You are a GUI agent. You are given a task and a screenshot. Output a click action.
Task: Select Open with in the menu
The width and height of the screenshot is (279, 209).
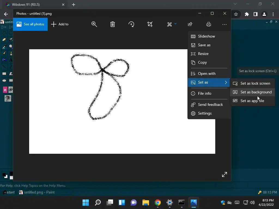tap(209, 73)
